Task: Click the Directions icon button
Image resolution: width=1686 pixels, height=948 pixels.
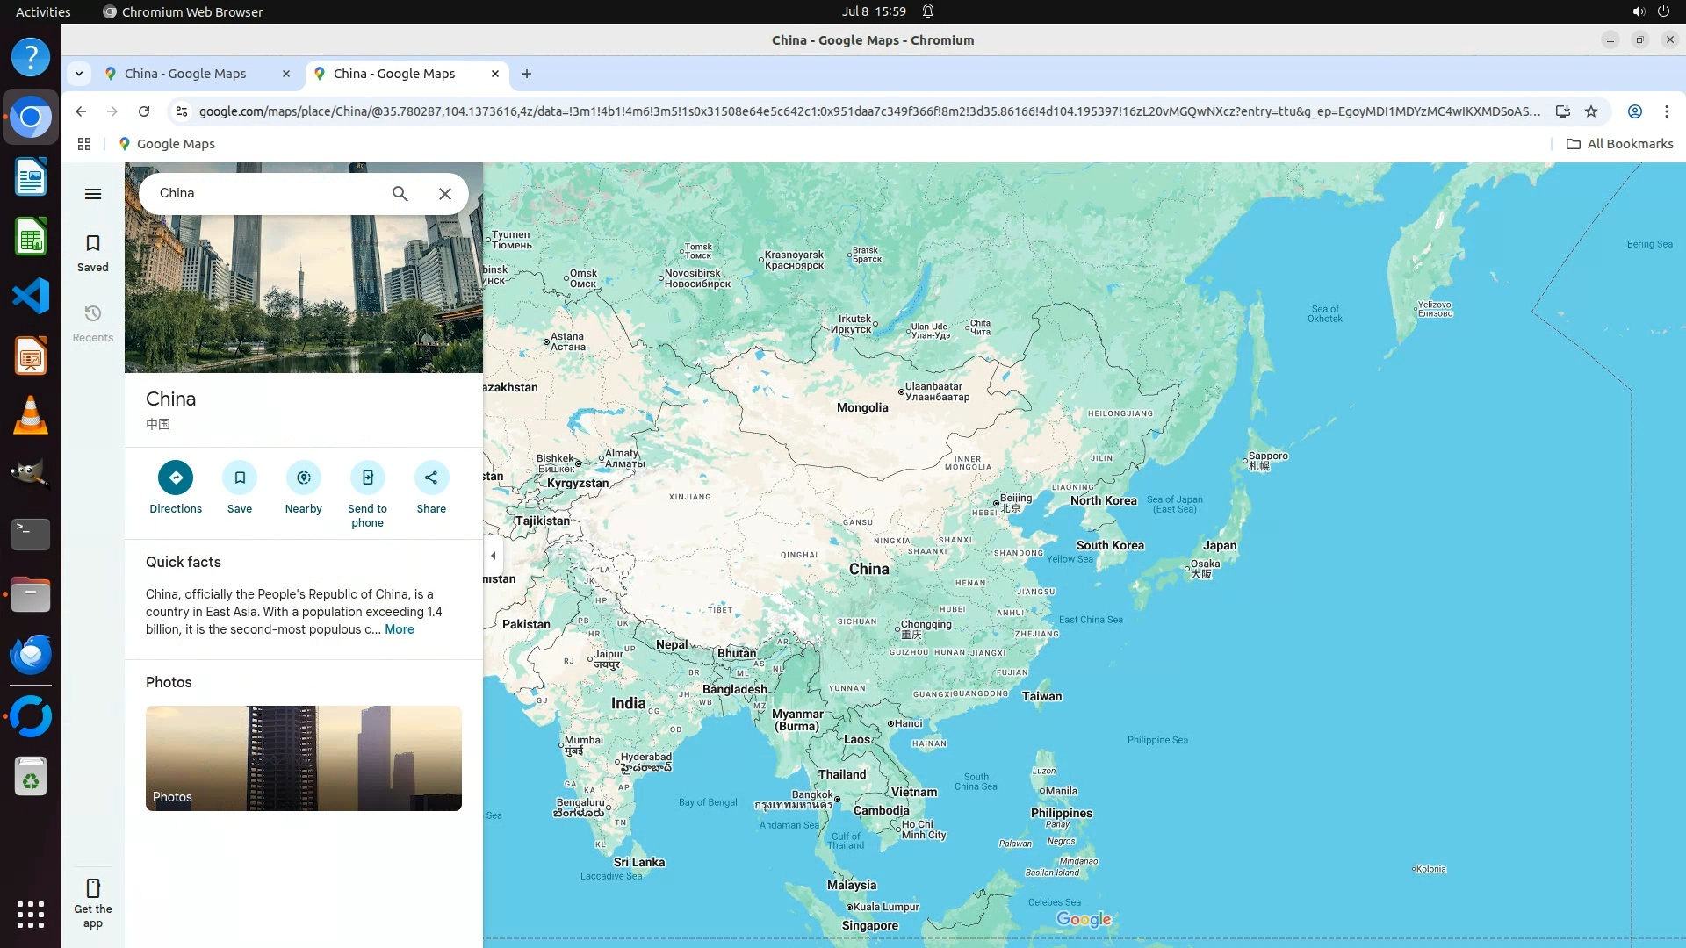Action: [176, 478]
